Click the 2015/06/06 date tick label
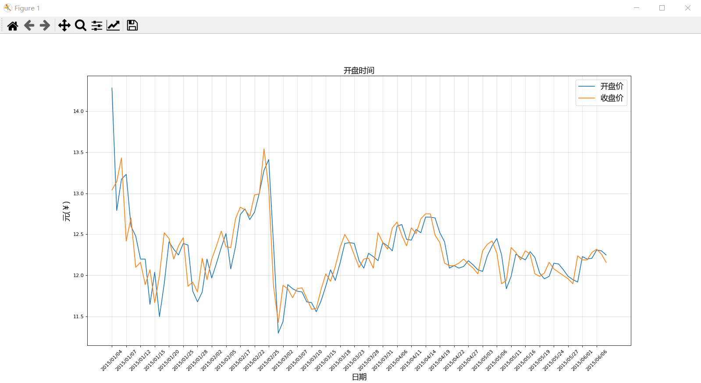Screen dimensions: 701x383 tap(596, 361)
